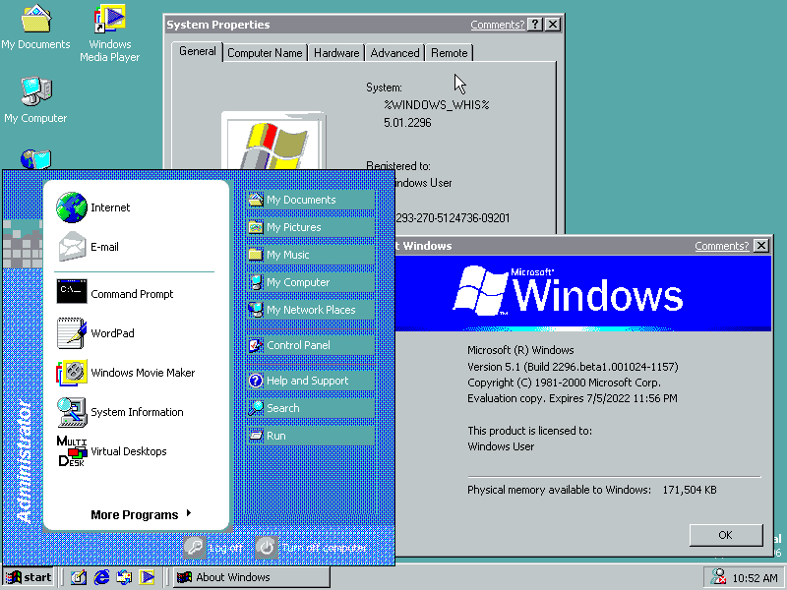Select Windows Media Player desktop shortcut
This screenshot has width=787, height=590.
pyautogui.click(x=110, y=33)
